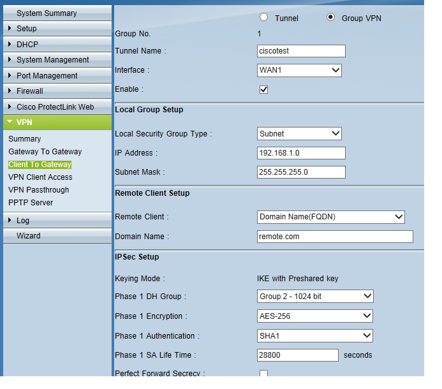
Task: Click the 'Local Group Setup' heading
Action: [x=149, y=110]
